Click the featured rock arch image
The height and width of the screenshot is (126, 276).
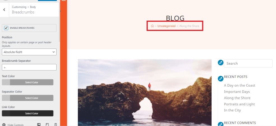(x=145, y=93)
